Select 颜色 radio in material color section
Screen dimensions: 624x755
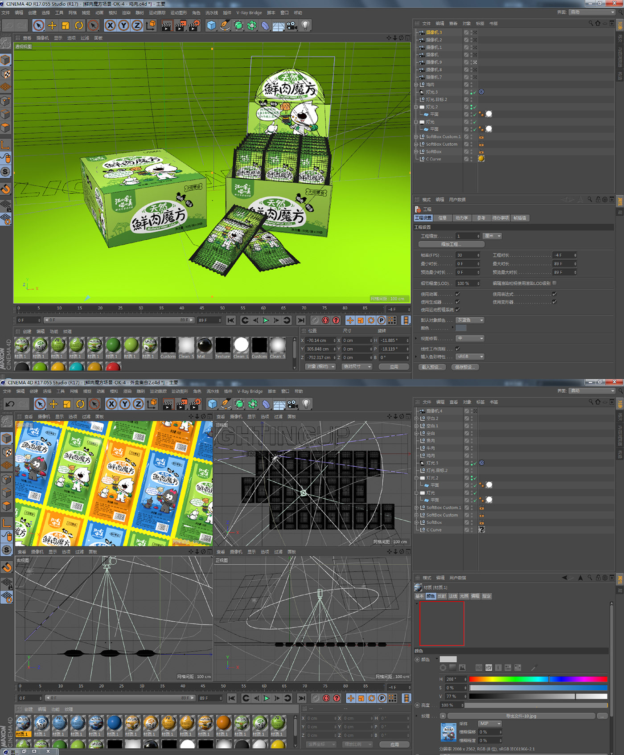coord(417,659)
